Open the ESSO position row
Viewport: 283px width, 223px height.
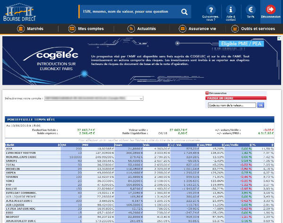[140, 213]
